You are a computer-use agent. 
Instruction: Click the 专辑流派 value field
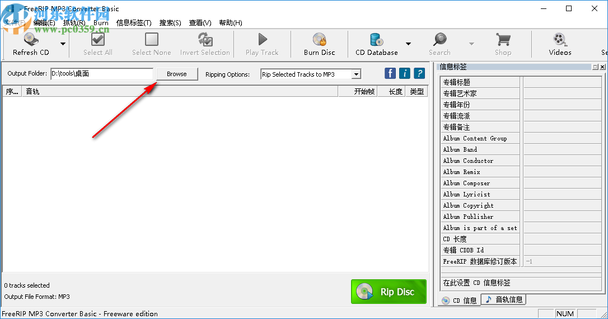point(562,116)
